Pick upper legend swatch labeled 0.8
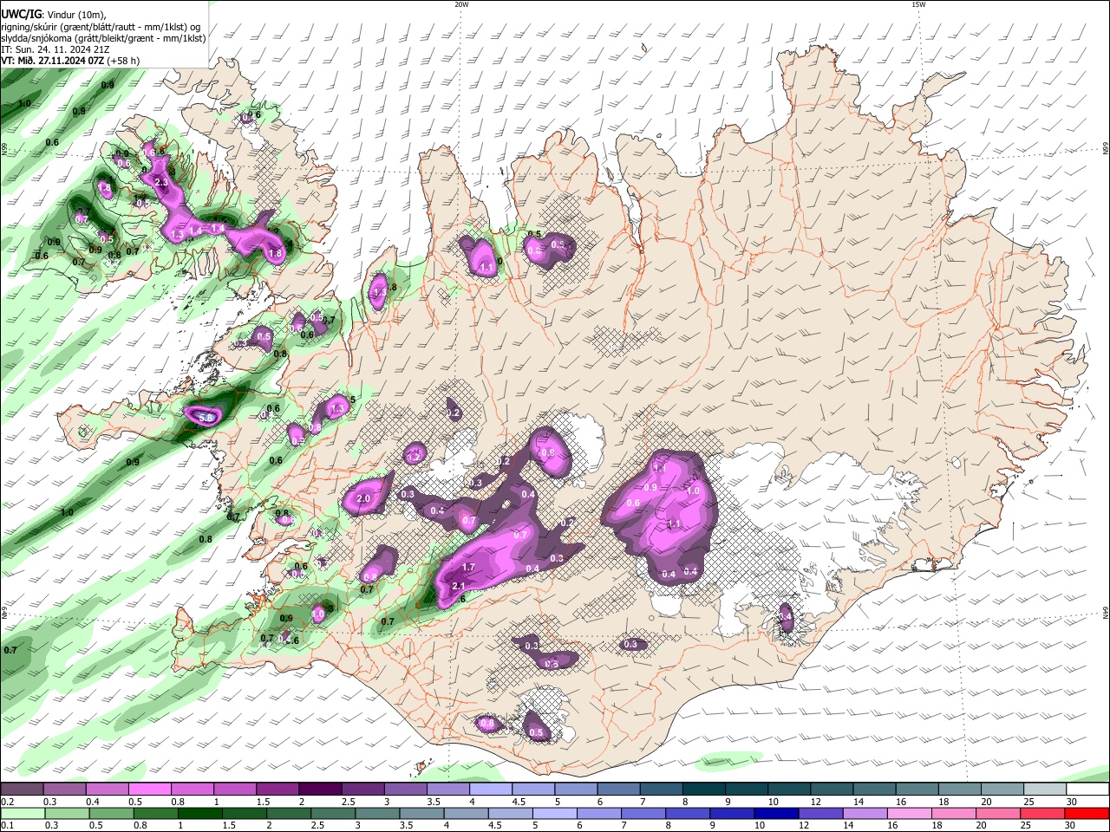 coord(192,790)
